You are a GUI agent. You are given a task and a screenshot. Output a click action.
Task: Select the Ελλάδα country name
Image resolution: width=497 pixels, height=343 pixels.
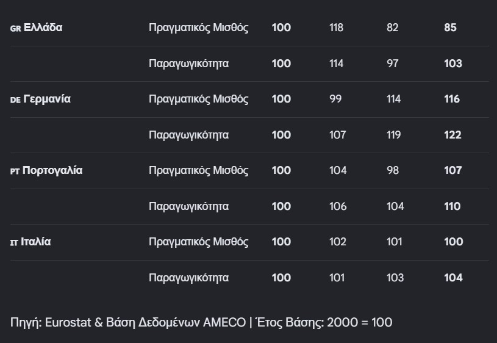(43, 27)
